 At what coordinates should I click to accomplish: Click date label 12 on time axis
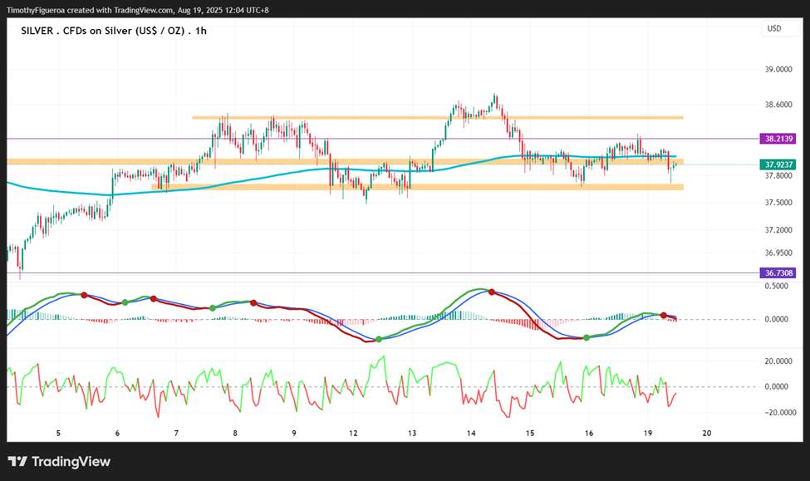click(353, 433)
